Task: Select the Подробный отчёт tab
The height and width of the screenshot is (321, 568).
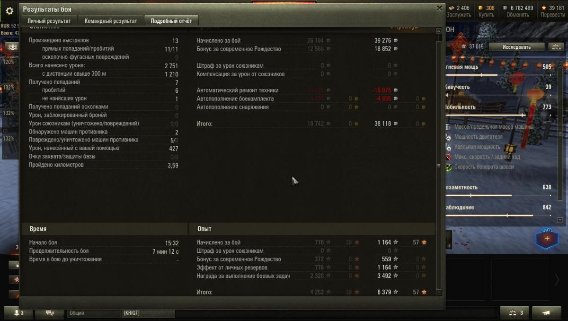Action: pyautogui.click(x=171, y=21)
